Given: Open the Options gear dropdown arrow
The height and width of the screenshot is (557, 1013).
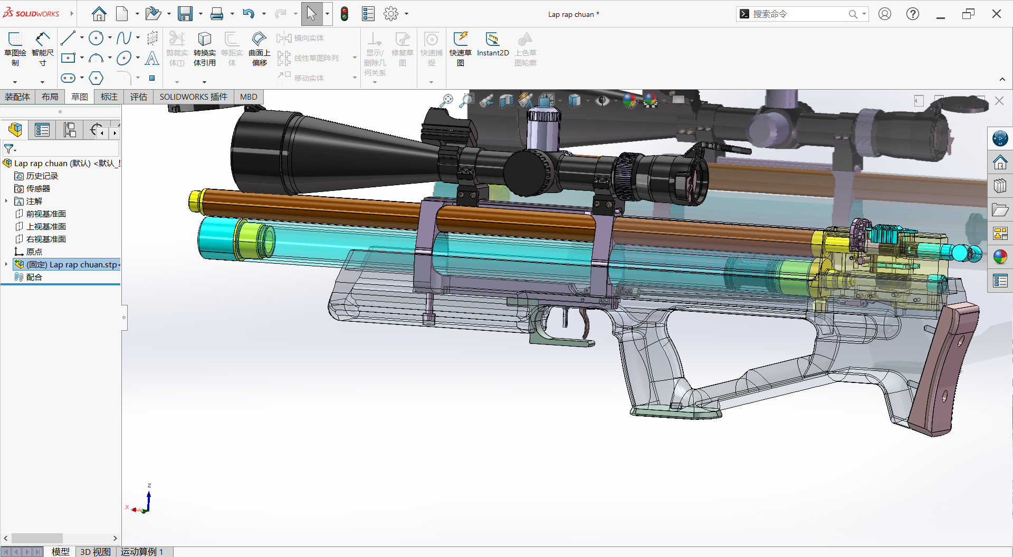Looking at the screenshot, I should tap(406, 14).
